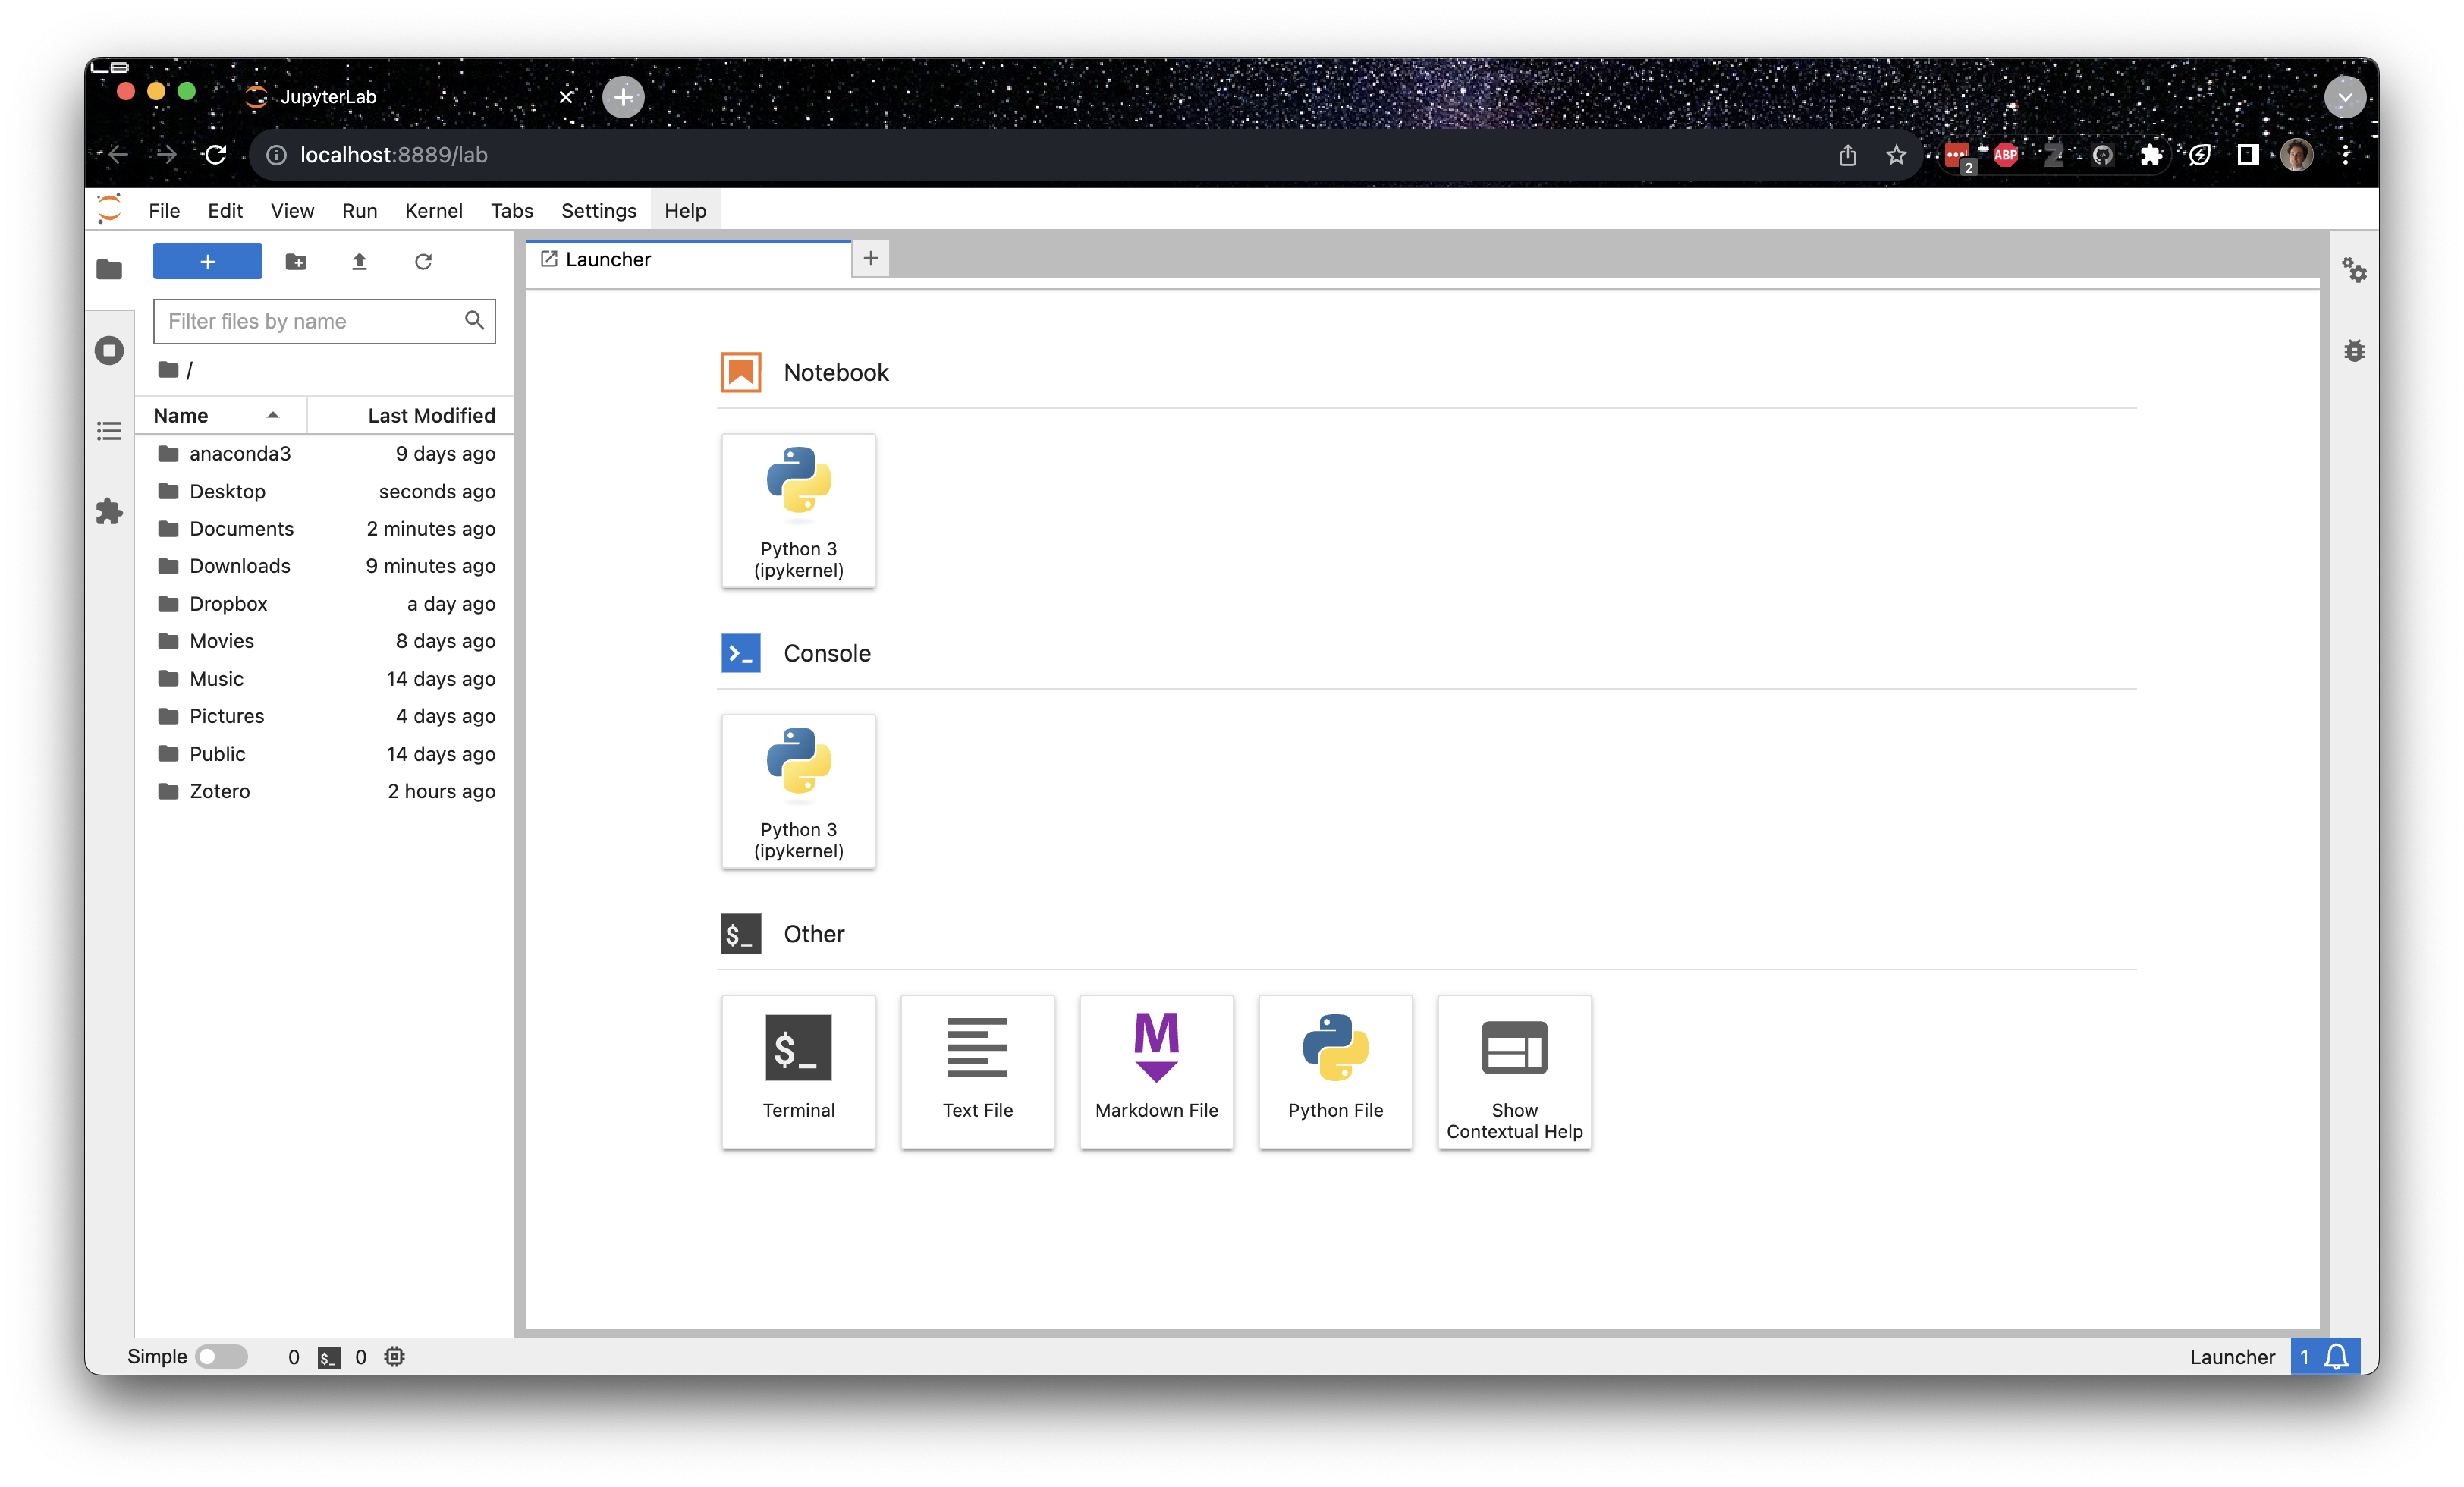This screenshot has width=2464, height=1487.
Task: Switch to the Launcher tab
Action: tap(640, 259)
